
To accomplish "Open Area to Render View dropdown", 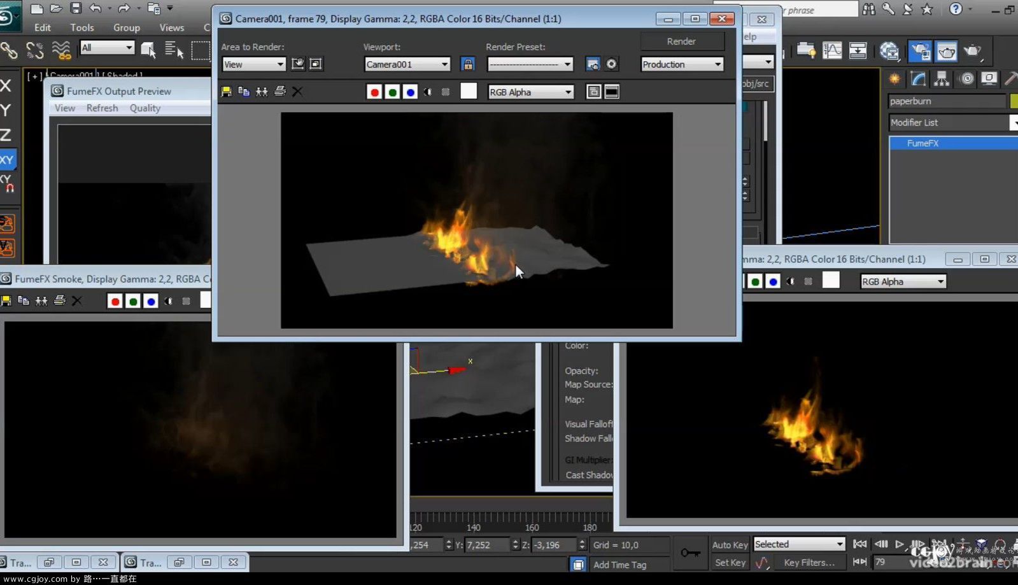I will coord(253,64).
